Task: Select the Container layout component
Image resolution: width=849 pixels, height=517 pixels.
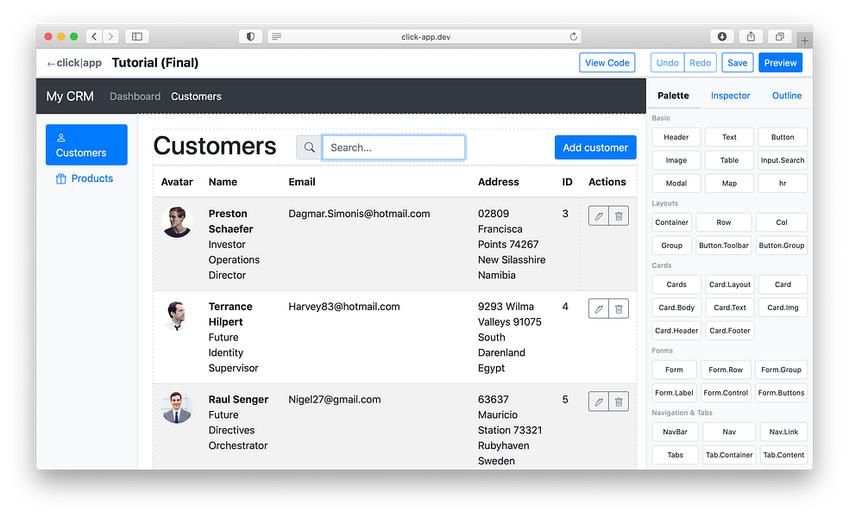Action: (671, 222)
